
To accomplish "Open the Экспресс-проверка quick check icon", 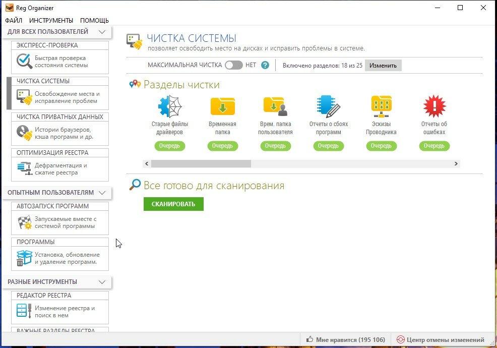I will (24, 61).
